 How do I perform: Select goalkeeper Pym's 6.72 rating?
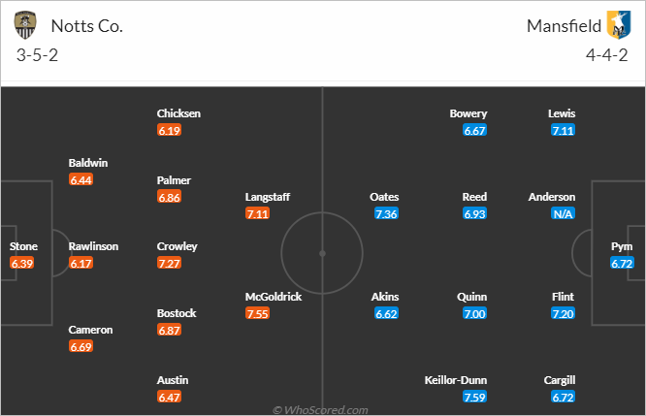coord(622,263)
